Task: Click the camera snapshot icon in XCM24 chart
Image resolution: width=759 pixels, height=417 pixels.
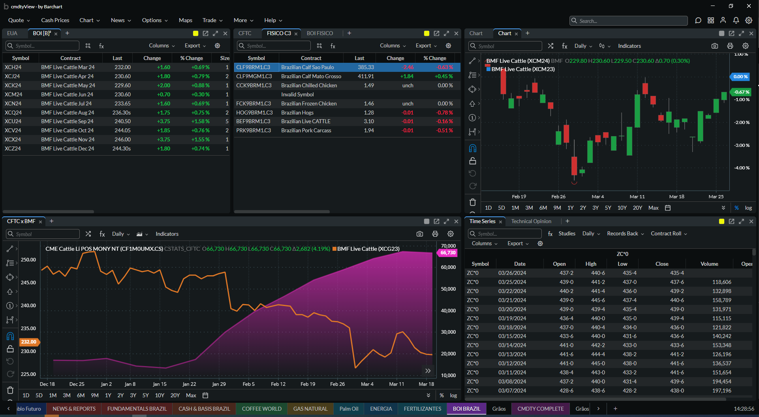Action: 715,46
